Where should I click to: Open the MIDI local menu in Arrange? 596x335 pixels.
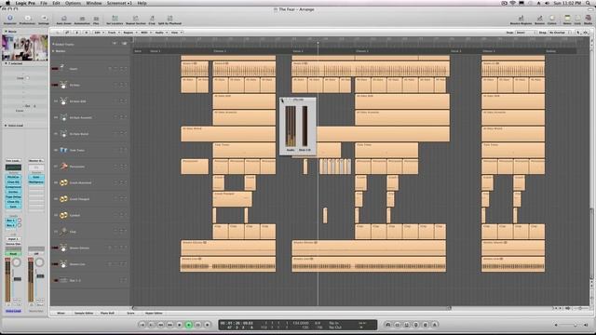coord(145,33)
